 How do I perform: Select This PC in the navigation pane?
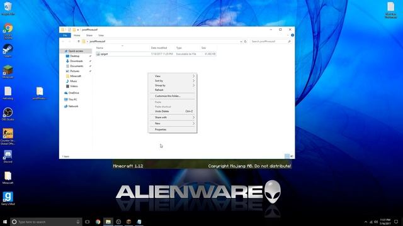pos(72,99)
